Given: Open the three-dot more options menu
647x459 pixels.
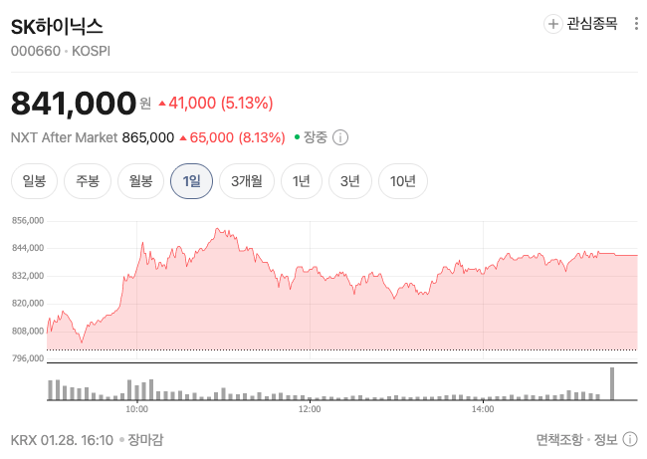Looking at the screenshot, I should (636, 23).
